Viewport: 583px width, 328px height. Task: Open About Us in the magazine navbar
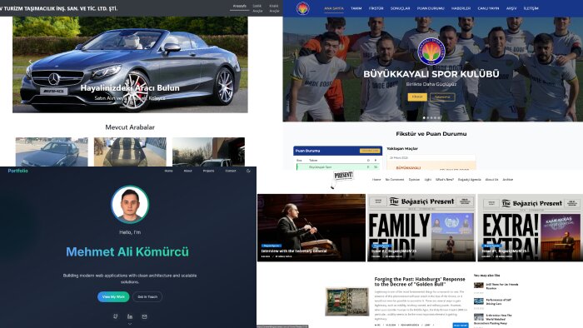[x=491, y=180]
